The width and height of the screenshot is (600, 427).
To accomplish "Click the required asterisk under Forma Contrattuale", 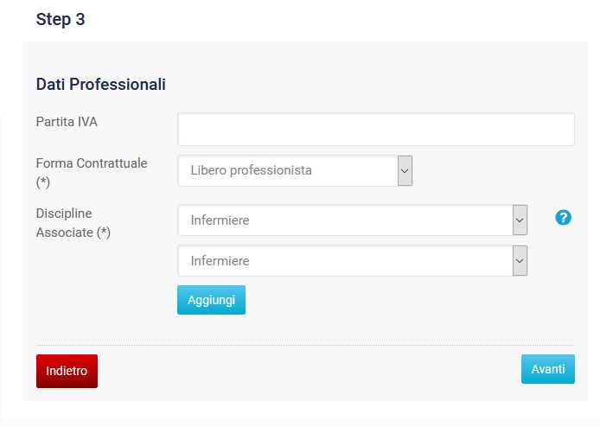I will click(x=43, y=183).
